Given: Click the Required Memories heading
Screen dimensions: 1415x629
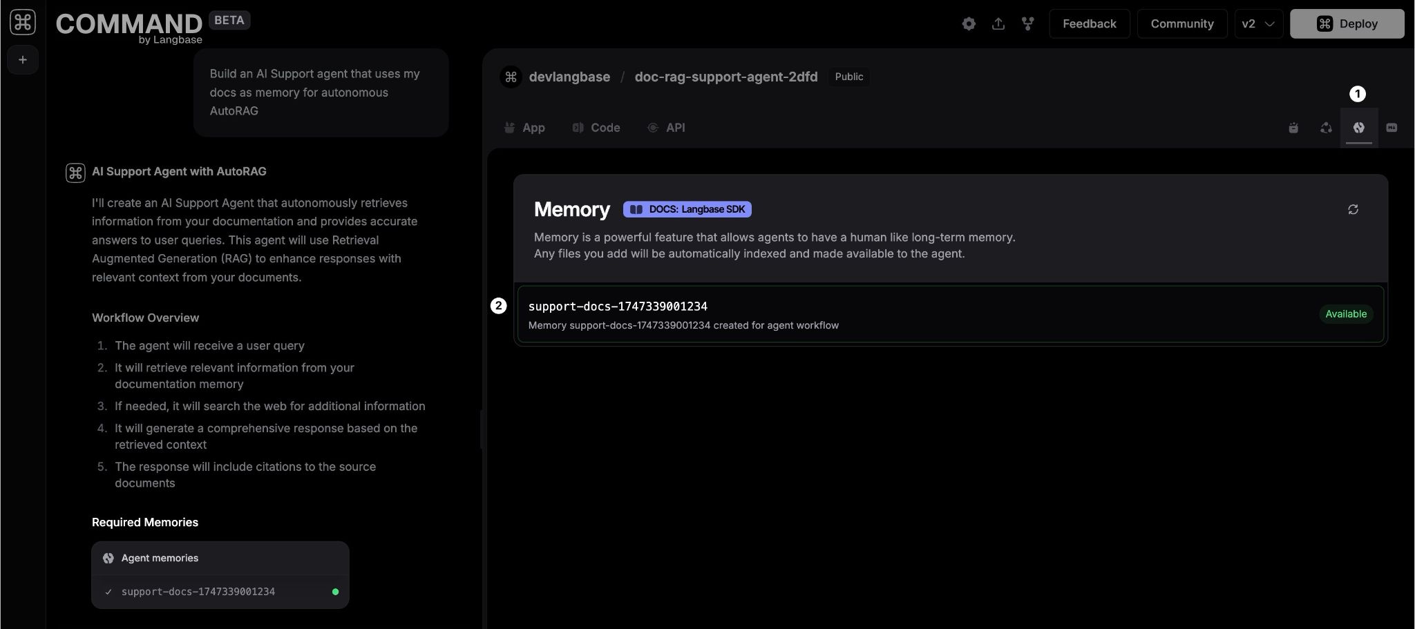Looking at the screenshot, I should [x=145, y=523].
